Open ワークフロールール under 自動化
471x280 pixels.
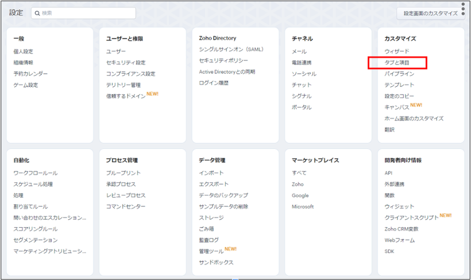click(x=36, y=173)
